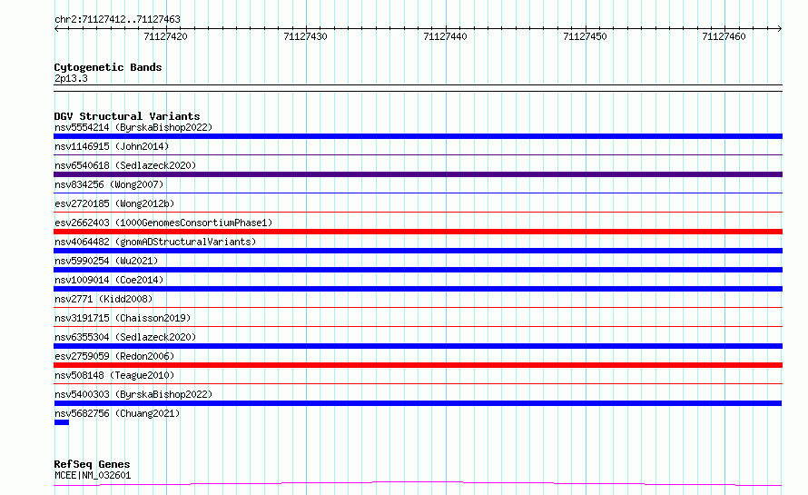Click the magenta MCEE gene line
The width and height of the screenshot is (808, 495).
pos(418,483)
